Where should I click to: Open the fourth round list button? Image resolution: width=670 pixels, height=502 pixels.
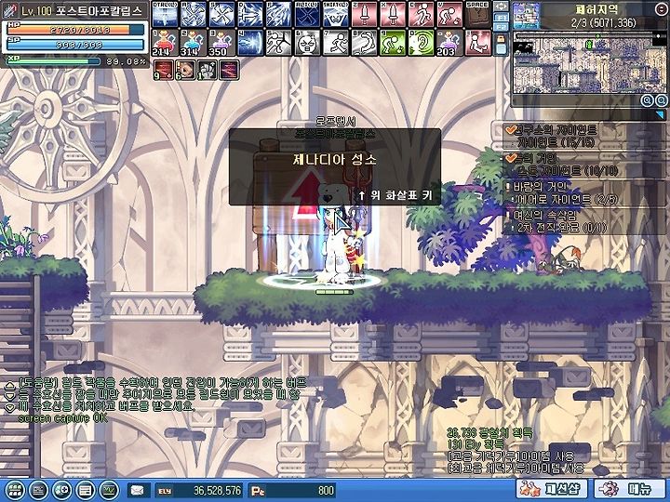tap(85, 491)
